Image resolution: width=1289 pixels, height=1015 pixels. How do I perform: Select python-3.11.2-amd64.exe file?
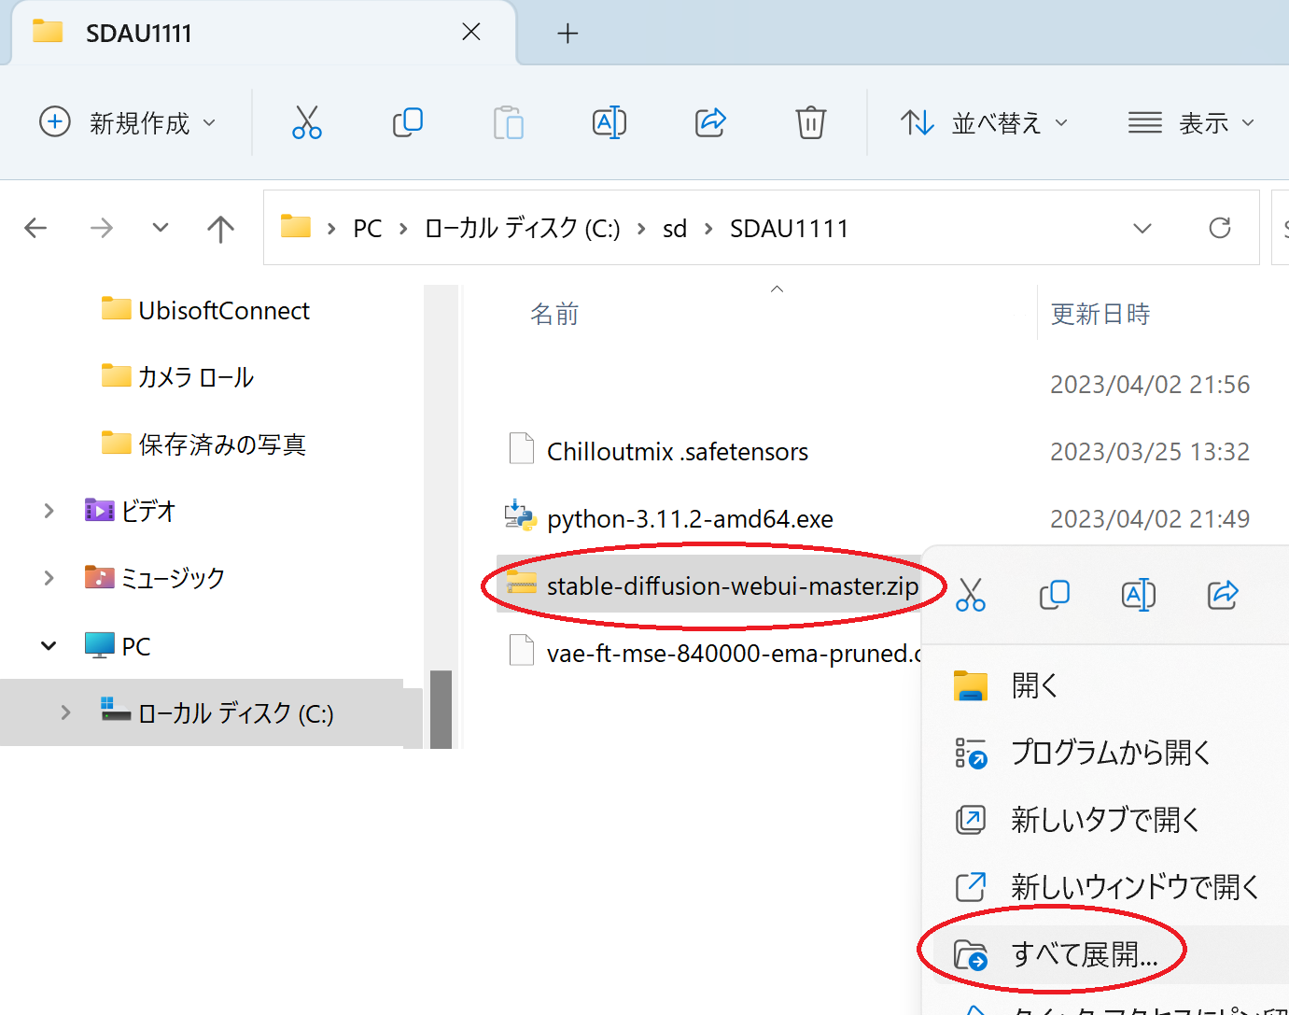tap(689, 519)
